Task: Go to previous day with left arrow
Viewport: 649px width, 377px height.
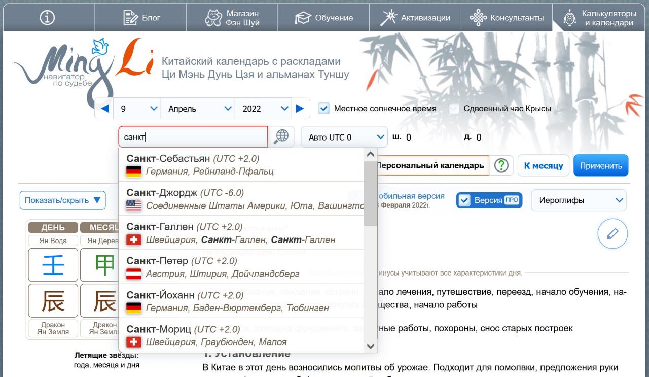Action: tap(105, 109)
